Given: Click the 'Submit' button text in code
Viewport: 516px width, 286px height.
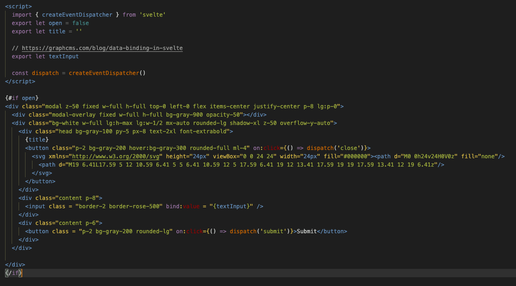Looking at the screenshot, I should click(307, 231).
